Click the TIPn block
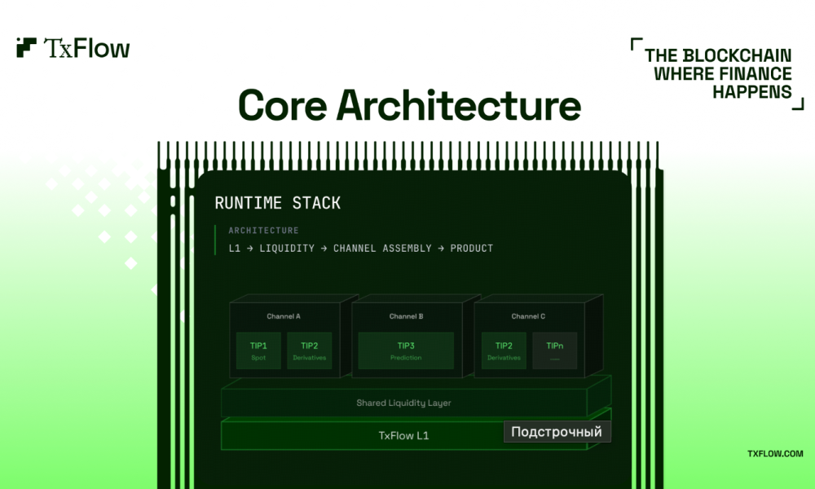Viewport: 815px width, 489px height. coord(554,350)
